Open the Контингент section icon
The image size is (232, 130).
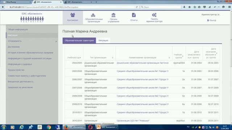coord(72,17)
